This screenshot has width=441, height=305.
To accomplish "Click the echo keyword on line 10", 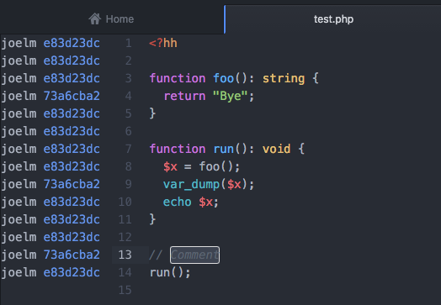I will [178, 202].
